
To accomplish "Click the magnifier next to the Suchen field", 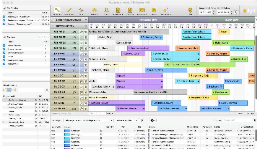I will tap(255, 120).
